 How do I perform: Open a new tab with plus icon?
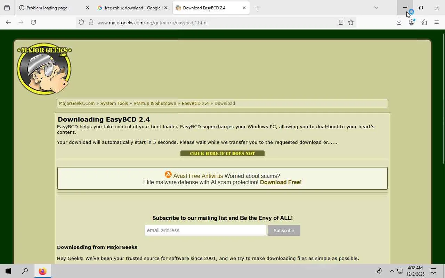coord(257,8)
